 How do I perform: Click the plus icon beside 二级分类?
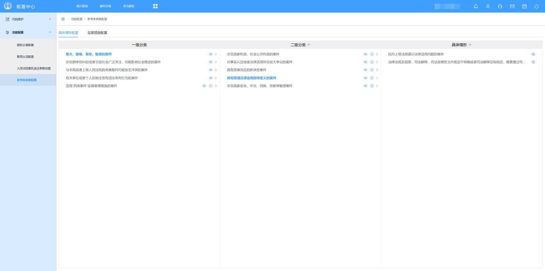tap(309, 45)
